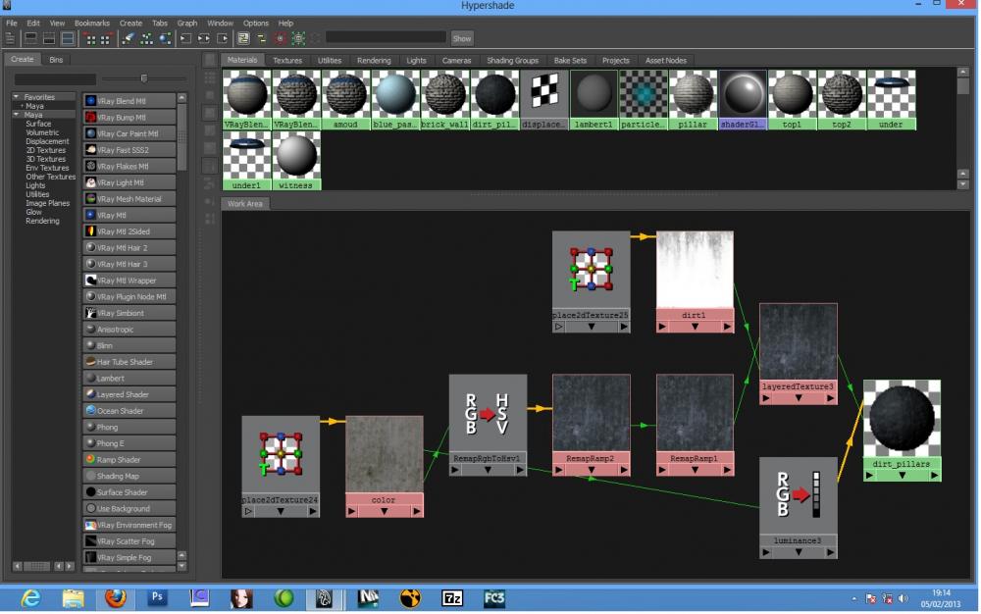The height and width of the screenshot is (614, 981).
Task: Click the red target toolbar icon
Action: [281, 39]
